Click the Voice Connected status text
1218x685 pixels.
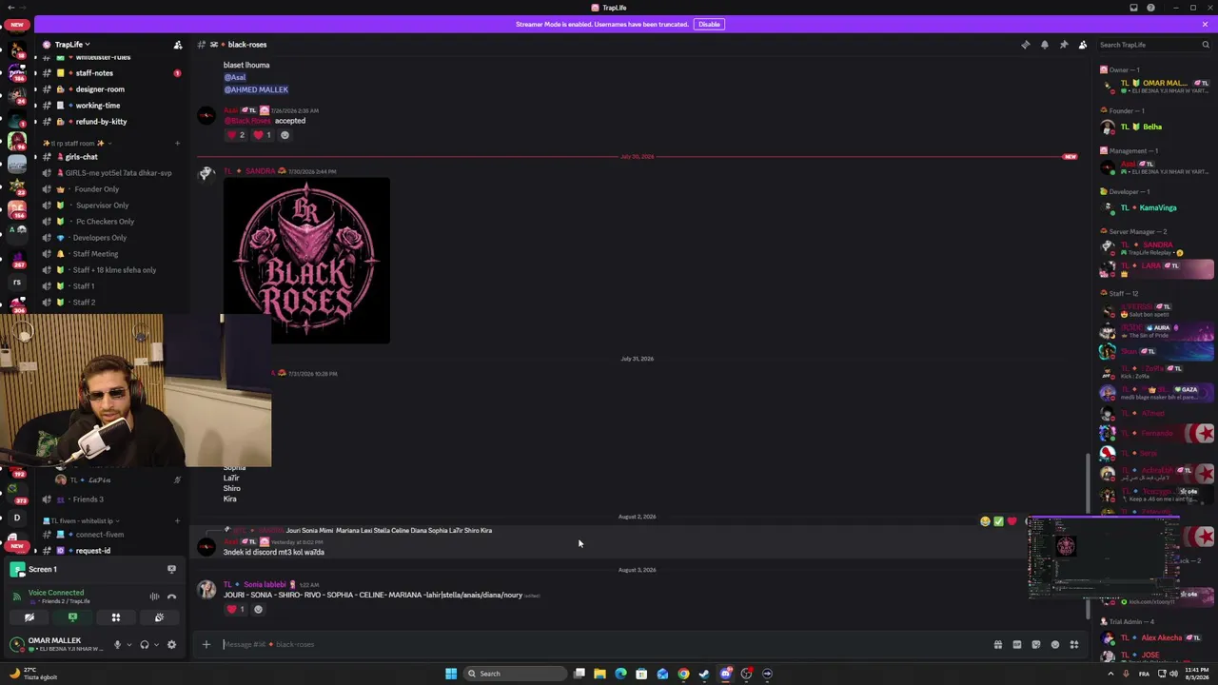point(56,593)
